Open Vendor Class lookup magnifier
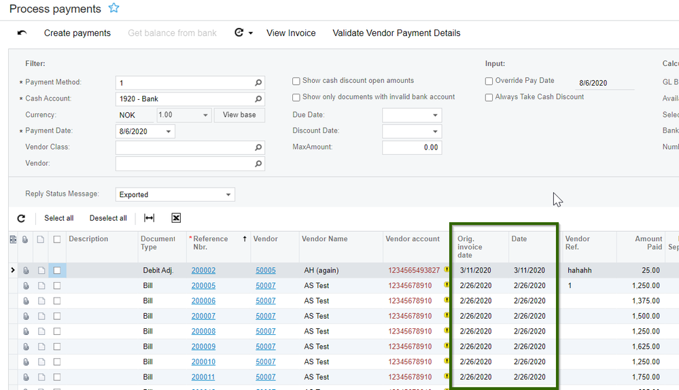 click(258, 147)
